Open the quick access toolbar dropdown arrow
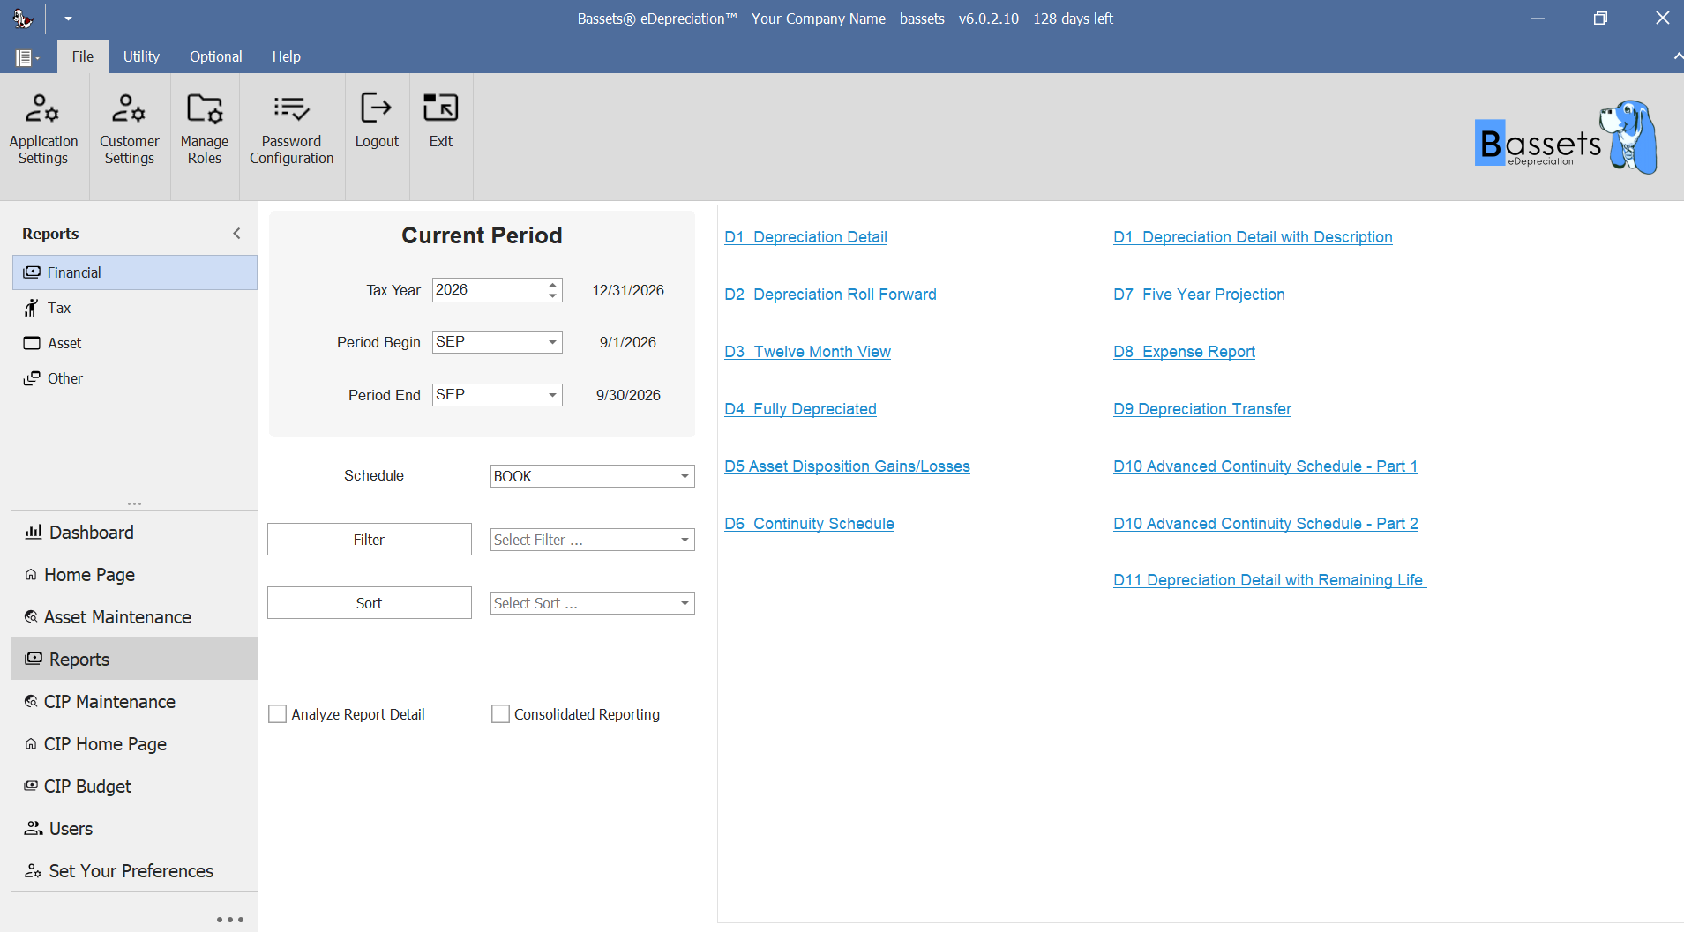The image size is (1684, 932). pyautogui.click(x=68, y=19)
